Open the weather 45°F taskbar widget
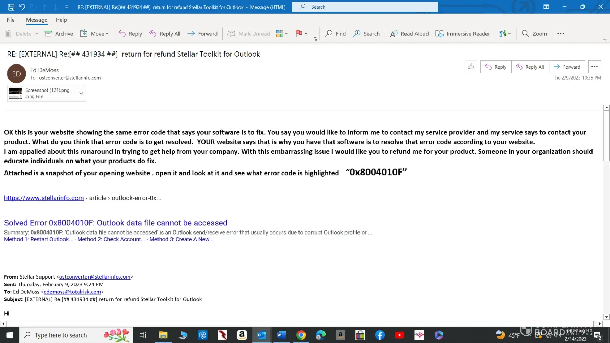 coord(508,335)
